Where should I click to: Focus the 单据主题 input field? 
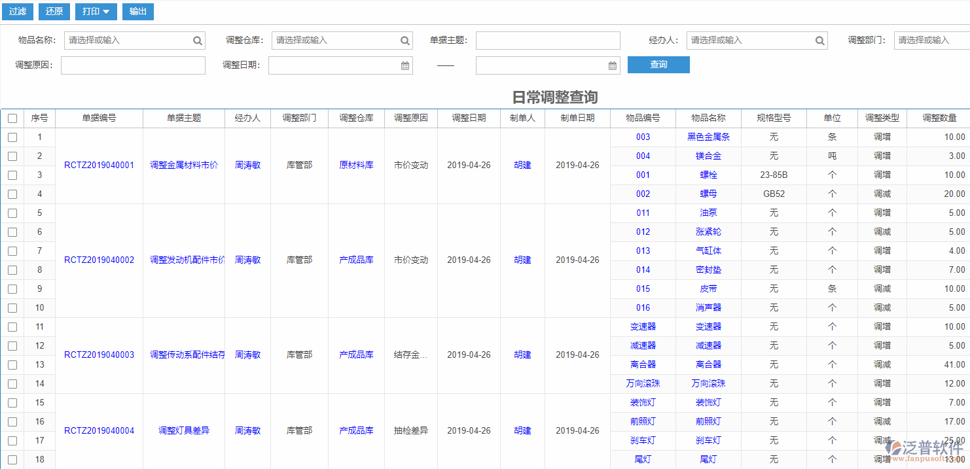pos(548,41)
